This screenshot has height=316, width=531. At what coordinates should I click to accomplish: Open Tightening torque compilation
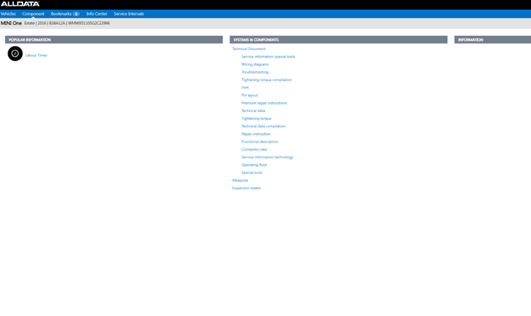[x=266, y=80]
